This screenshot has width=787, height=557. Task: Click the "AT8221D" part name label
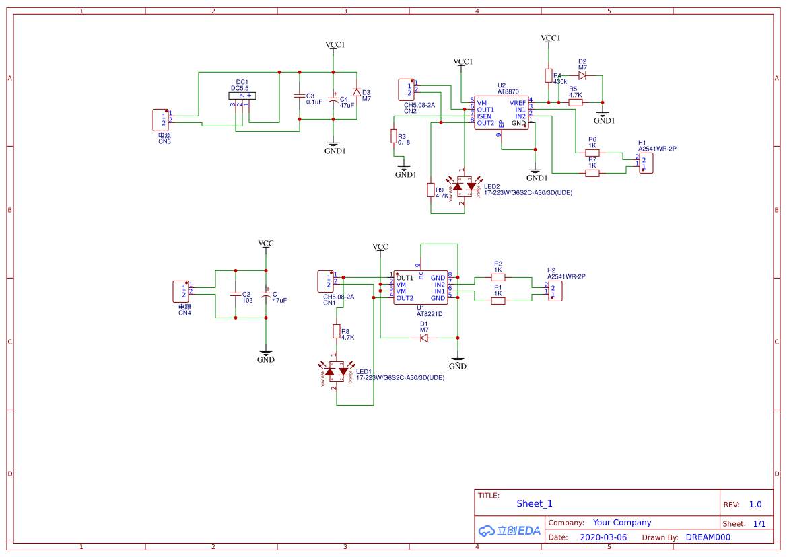coord(430,314)
